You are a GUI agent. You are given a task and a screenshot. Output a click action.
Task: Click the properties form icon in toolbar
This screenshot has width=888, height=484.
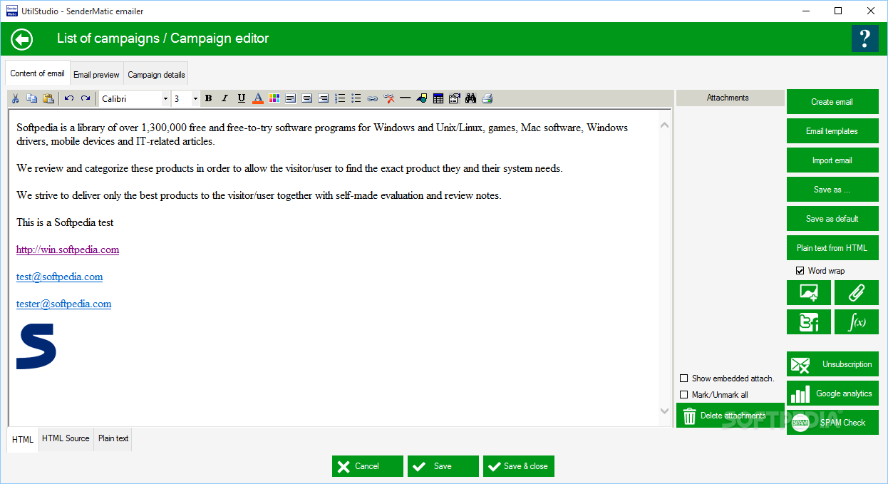pyautogui.click(x=455, y=98)
